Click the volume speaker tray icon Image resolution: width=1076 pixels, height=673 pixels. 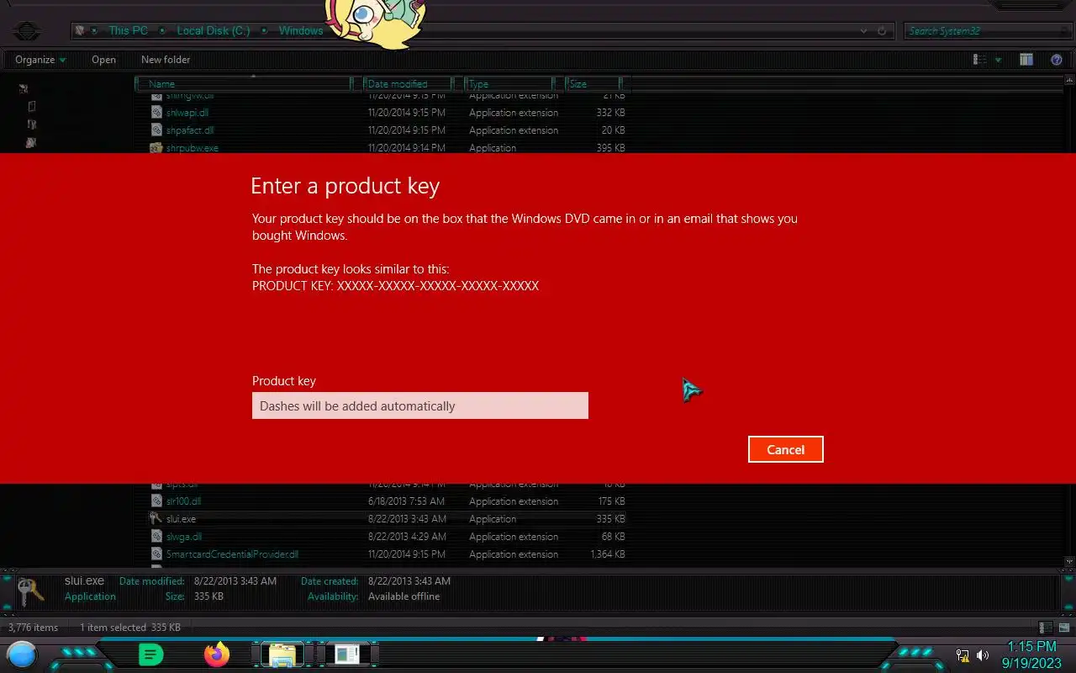pos(983,655)
